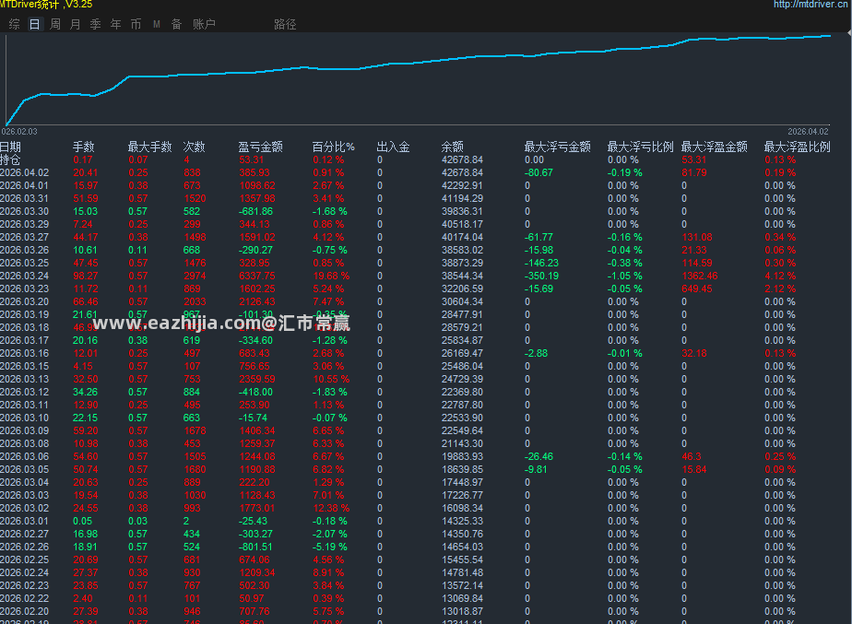Click floating profit value 649.45
The width and height of the screenshot is (852, 624).
click(x=697, y=288)
